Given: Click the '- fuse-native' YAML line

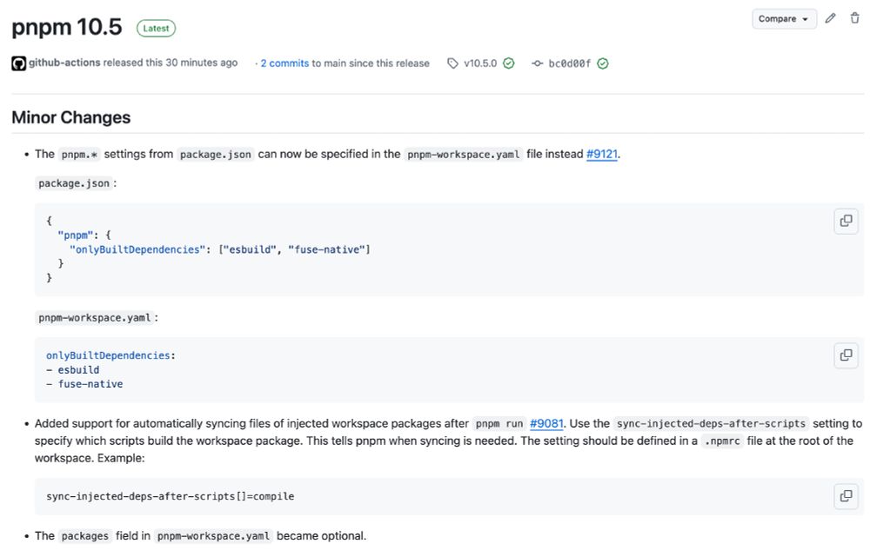Looking at the screenshot, I should (x=84, y=384).
